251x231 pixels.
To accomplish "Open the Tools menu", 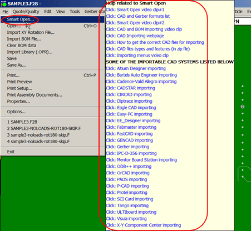I will 75,12.
